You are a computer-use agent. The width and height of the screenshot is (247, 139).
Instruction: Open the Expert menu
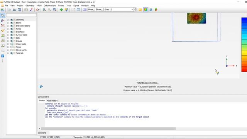76,5
